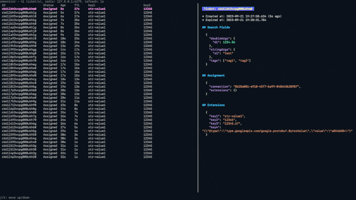Click the key3 value "12345.67"
This screenshot has width=356, height=200.
click(x=231, y=124)
